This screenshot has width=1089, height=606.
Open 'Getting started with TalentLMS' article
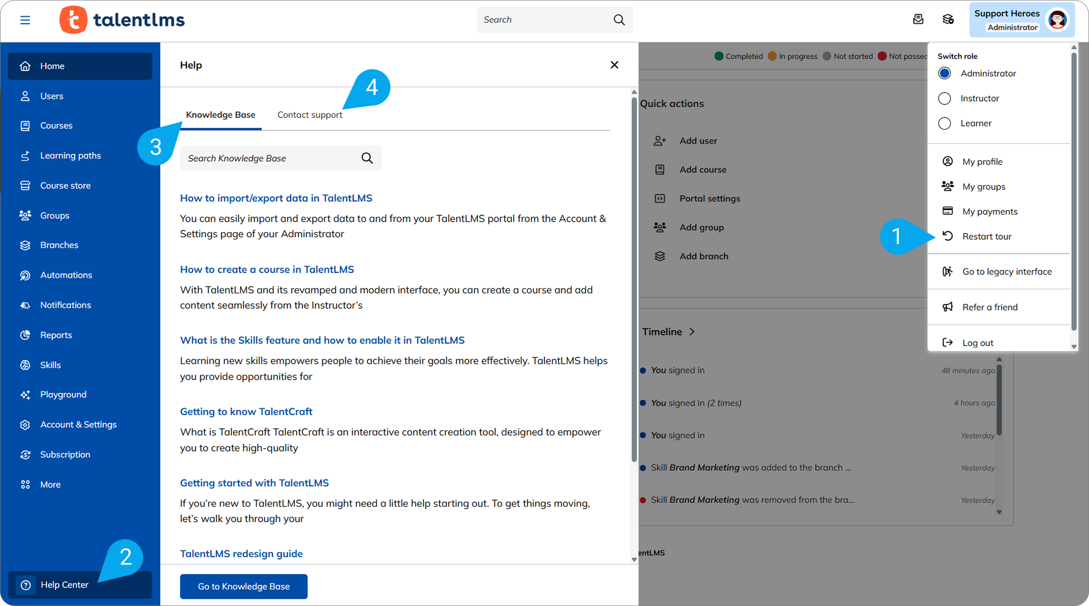[255, 483]
